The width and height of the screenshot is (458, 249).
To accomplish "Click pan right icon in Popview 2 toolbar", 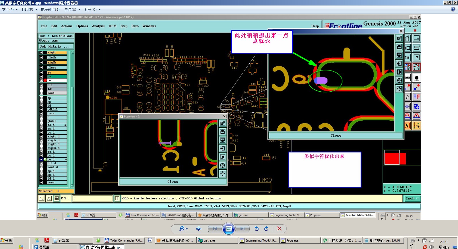I will click(222, 157).
